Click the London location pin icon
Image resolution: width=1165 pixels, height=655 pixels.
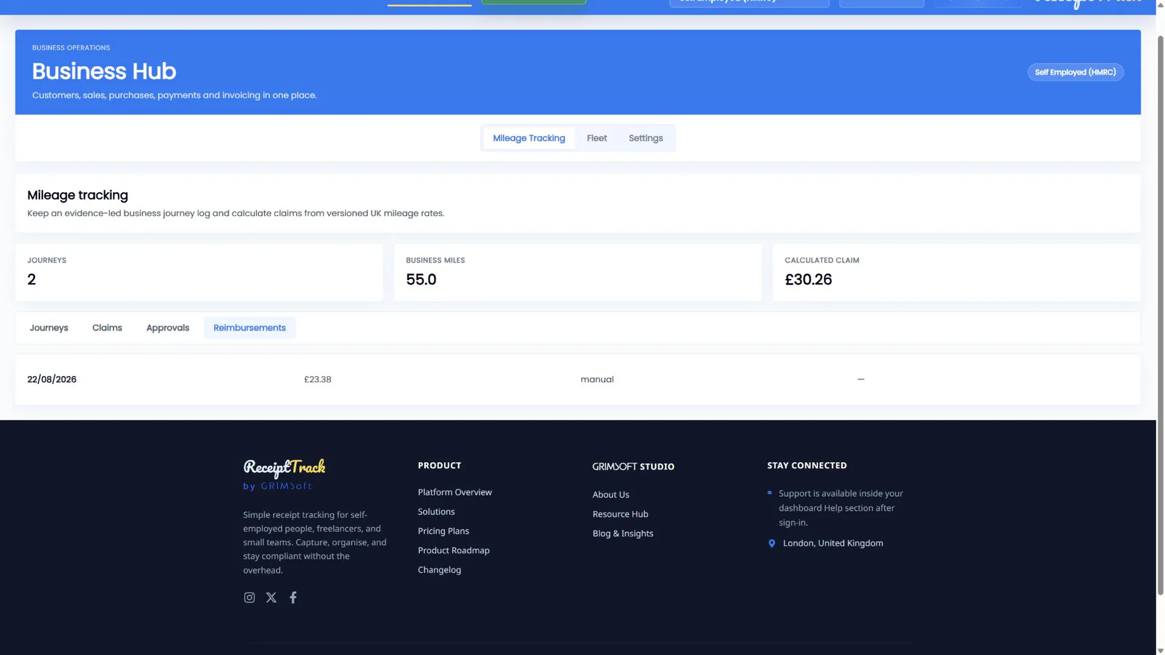tap(772, 543)
